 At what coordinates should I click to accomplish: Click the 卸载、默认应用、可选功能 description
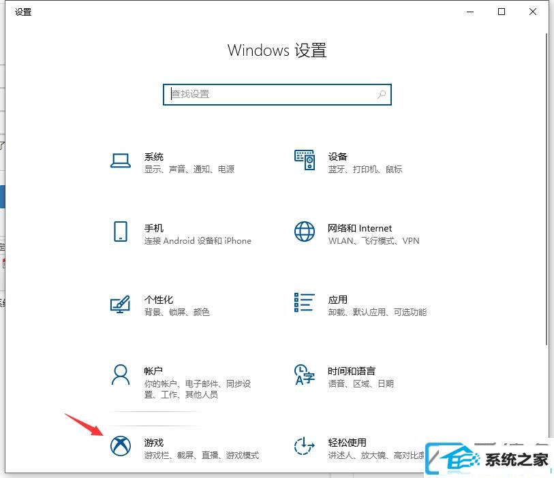[x=378, y=312]
